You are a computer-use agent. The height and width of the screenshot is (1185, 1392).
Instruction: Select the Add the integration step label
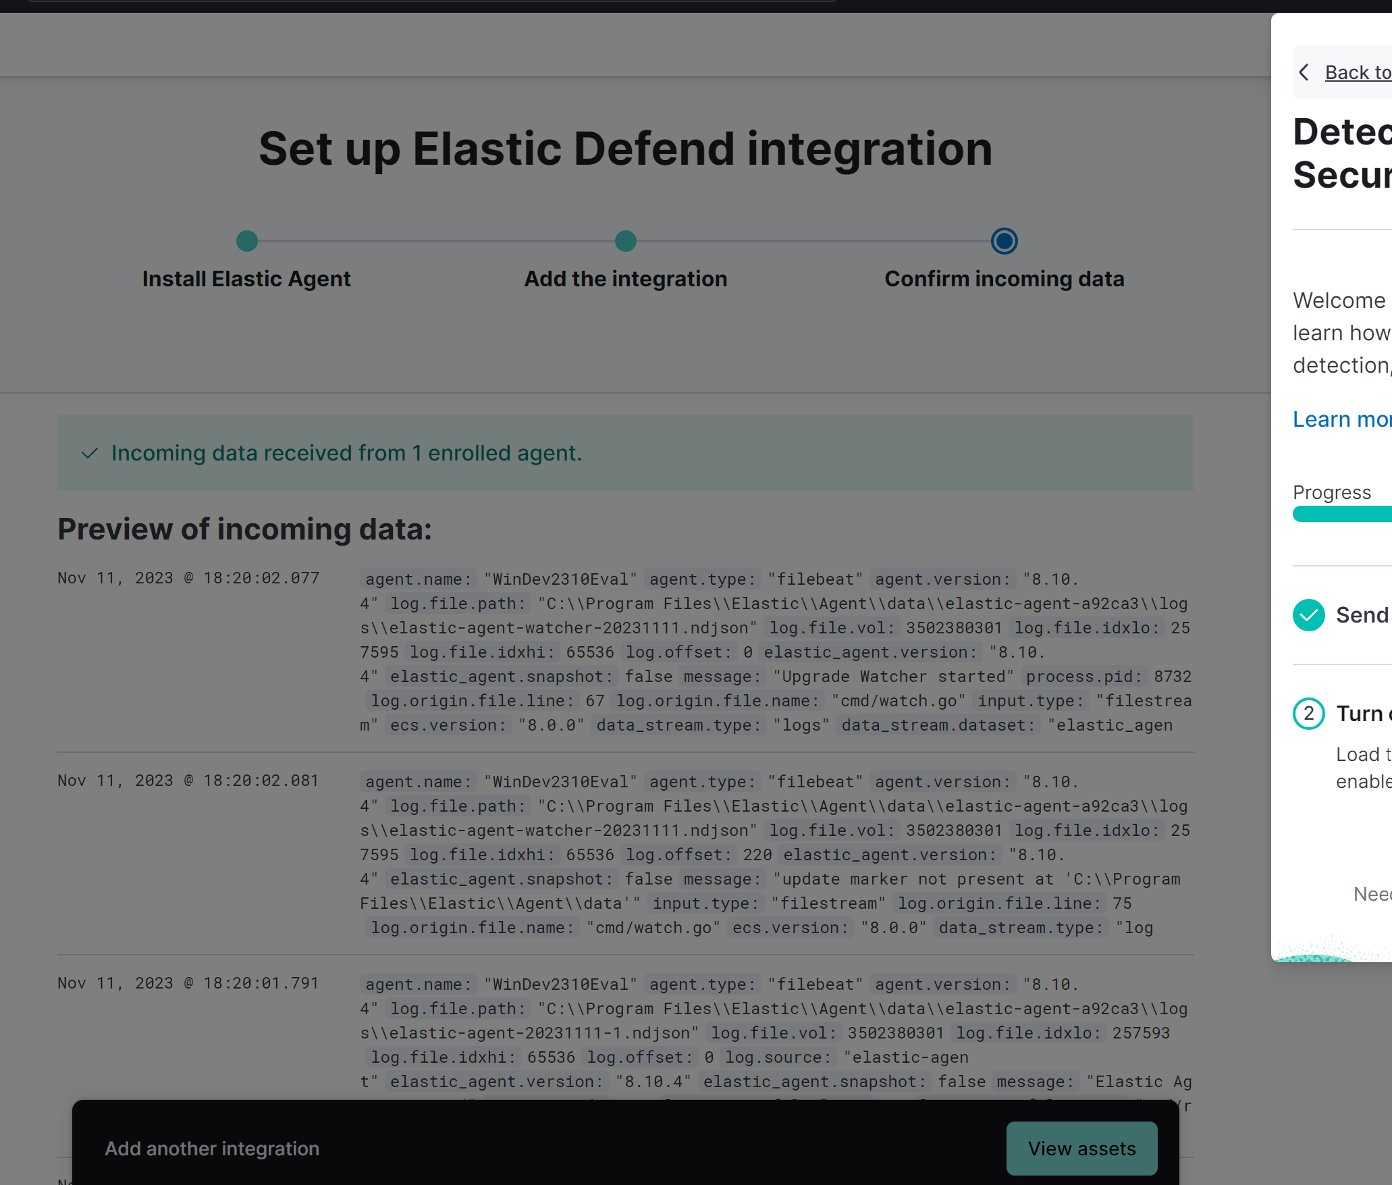tap(625, 279)
